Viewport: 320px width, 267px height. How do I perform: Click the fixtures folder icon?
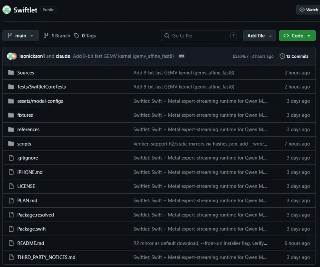click(11, 115)
